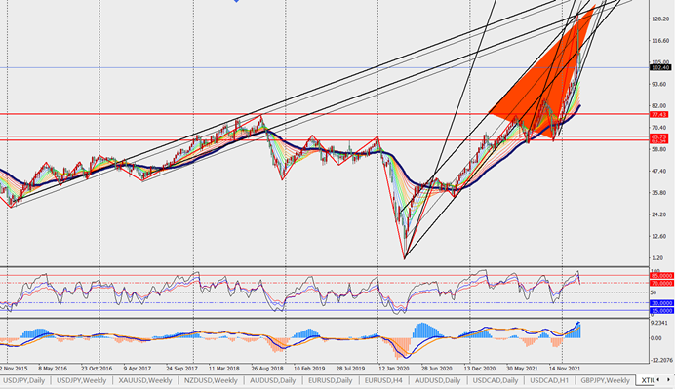Click the 26 Aug 2018 date label

point(267,369)
